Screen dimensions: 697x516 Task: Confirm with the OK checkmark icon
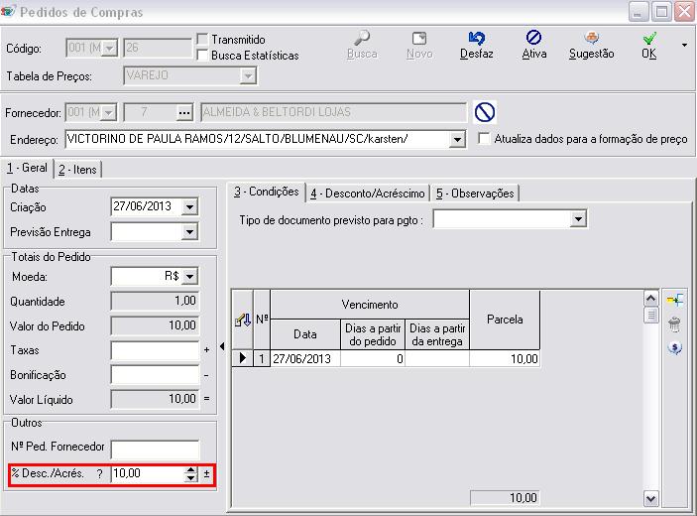pyautogui.click(x=648, y=40)
